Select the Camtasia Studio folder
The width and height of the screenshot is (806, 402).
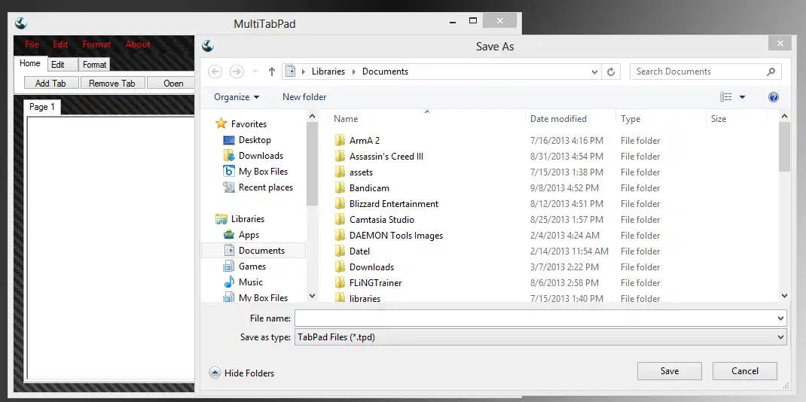[x=381, y=220]
